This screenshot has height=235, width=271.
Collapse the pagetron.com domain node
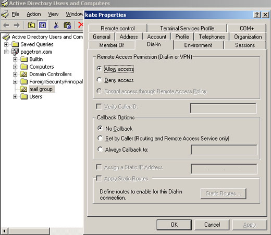tap(6, 52)
